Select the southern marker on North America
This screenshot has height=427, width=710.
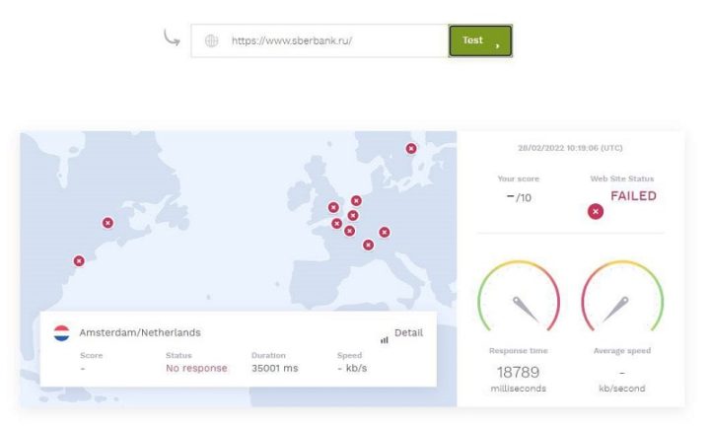pos(79,261)
